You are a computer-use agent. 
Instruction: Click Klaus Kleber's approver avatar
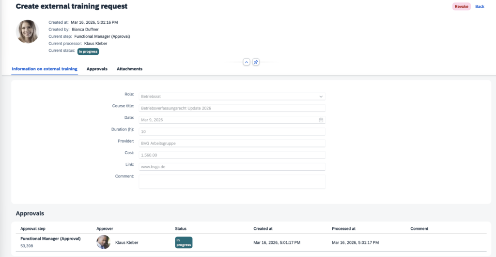click(103, 242)
